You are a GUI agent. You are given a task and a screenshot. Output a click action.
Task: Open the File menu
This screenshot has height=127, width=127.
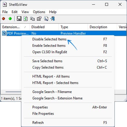[5, 12]
